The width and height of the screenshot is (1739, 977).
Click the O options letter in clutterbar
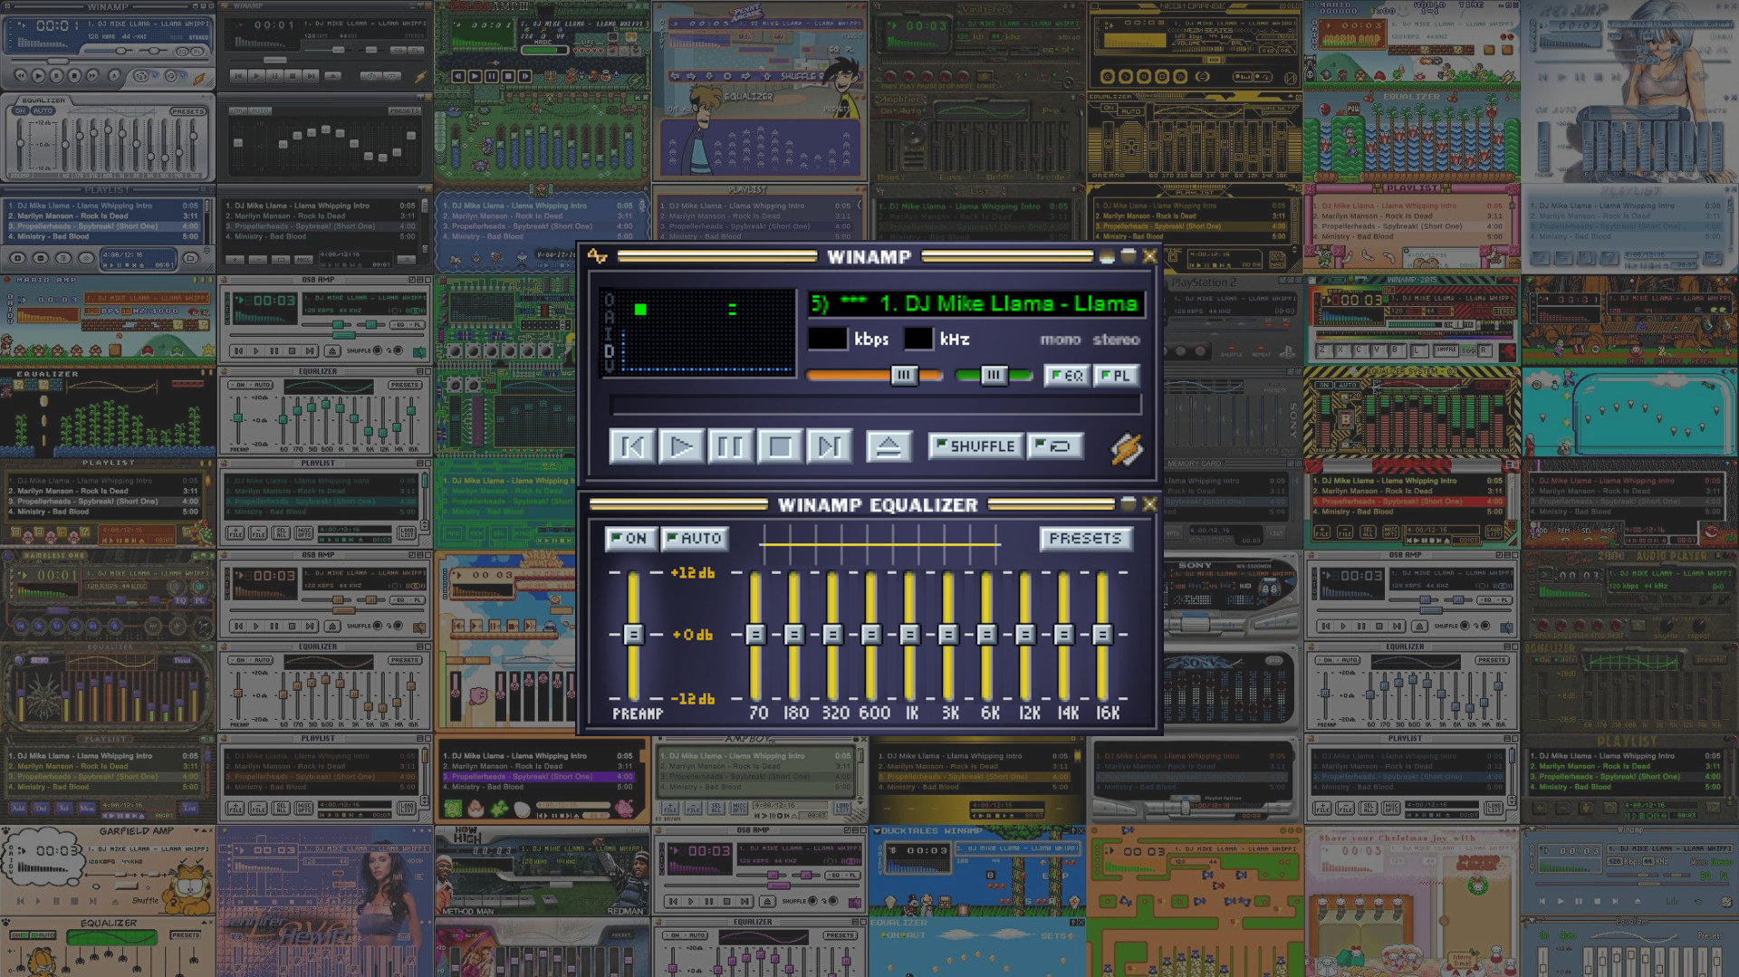tap(609, 300)
